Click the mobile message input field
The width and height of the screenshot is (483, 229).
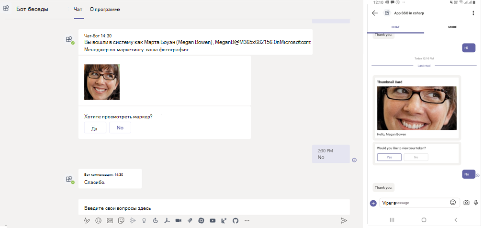[419, 203]
